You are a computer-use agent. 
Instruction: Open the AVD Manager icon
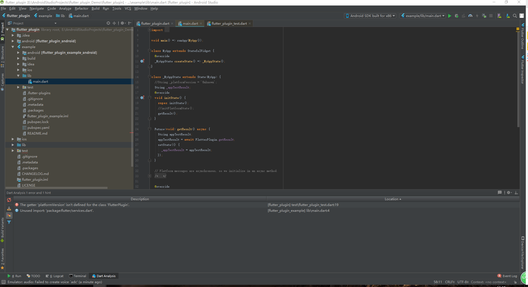tap(499, 16)
